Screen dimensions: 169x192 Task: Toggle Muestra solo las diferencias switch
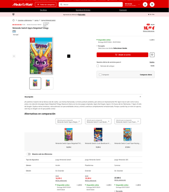click(28, 154)
